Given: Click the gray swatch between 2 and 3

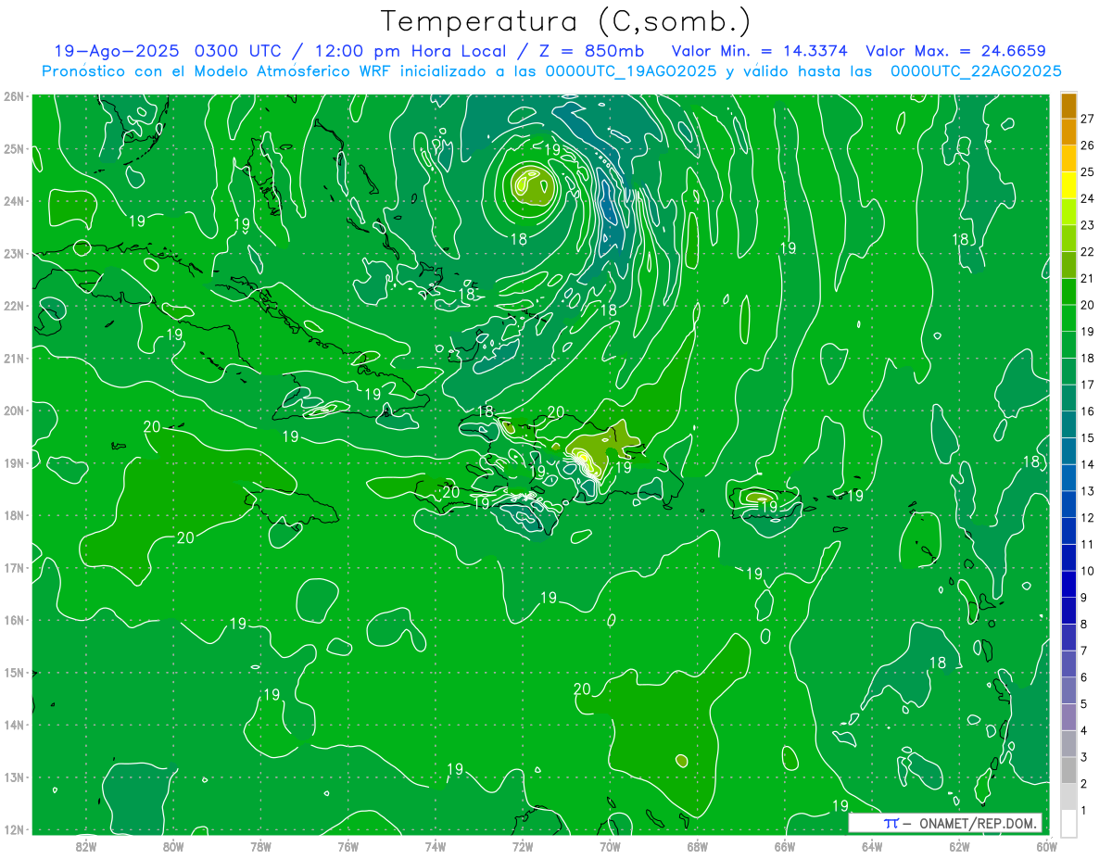Looking at the screenshot, I should coord(1068,770).
